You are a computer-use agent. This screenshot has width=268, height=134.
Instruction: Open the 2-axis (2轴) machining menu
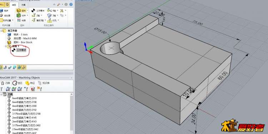tap(37, 16)
